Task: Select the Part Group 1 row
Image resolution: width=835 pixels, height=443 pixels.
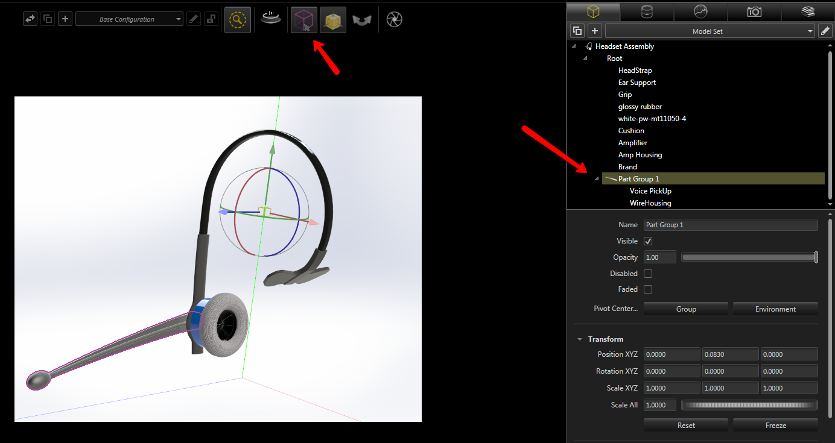Action: [x=713, y=179]
